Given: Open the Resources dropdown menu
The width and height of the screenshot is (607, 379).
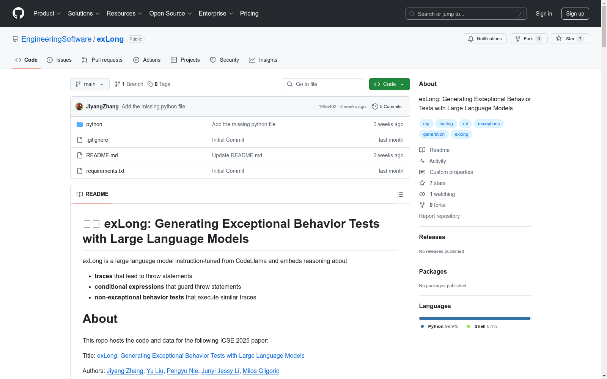Looking at the screenshot, I should click(124, 14).
